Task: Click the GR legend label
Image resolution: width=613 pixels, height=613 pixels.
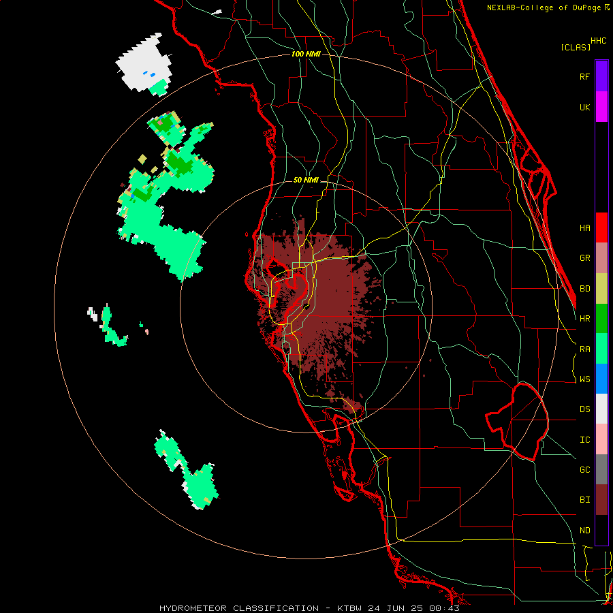Action: click(x=584, y=258)
